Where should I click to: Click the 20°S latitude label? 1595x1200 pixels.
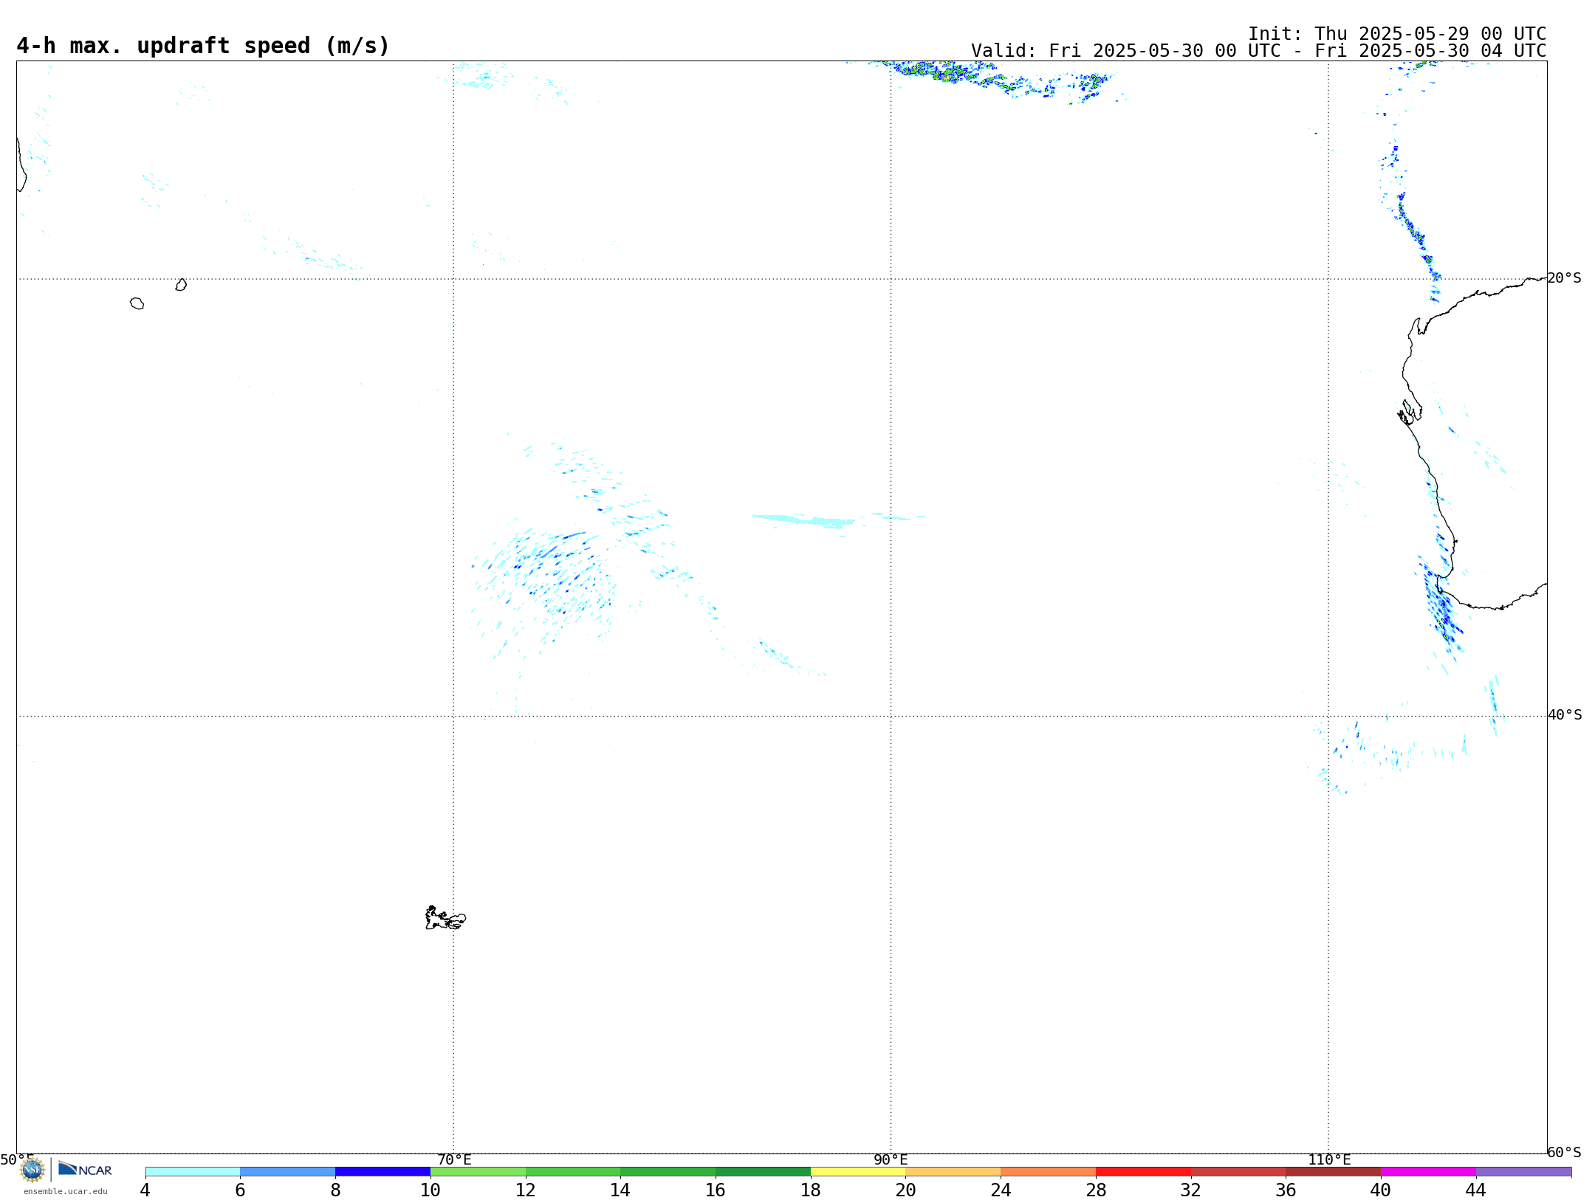pos(1565,278)
